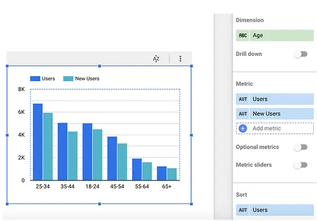Click the 35-44 Users bar
This screenshot has width=317, height=221.
pos(62,151)
